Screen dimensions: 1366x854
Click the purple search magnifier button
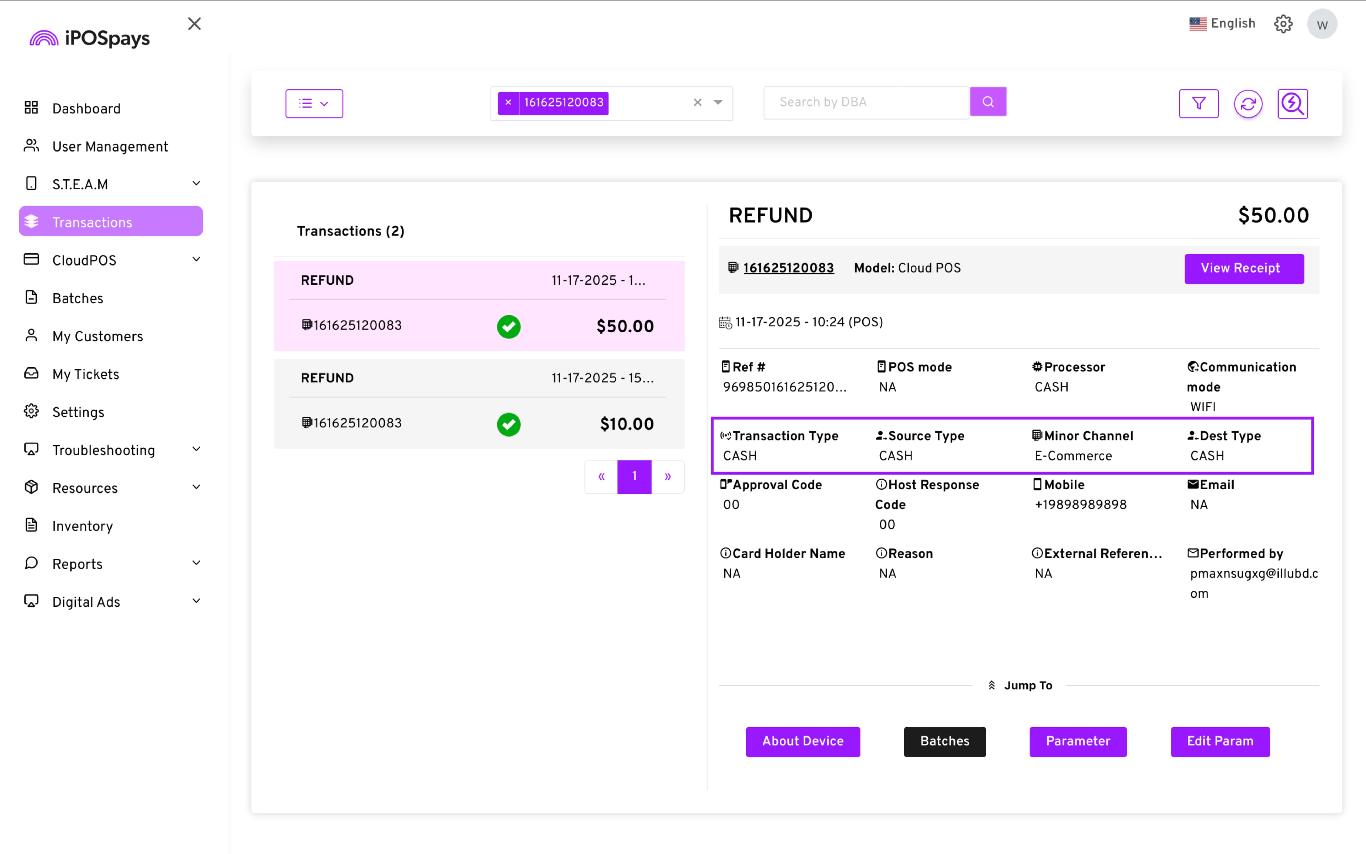(988, 102)
